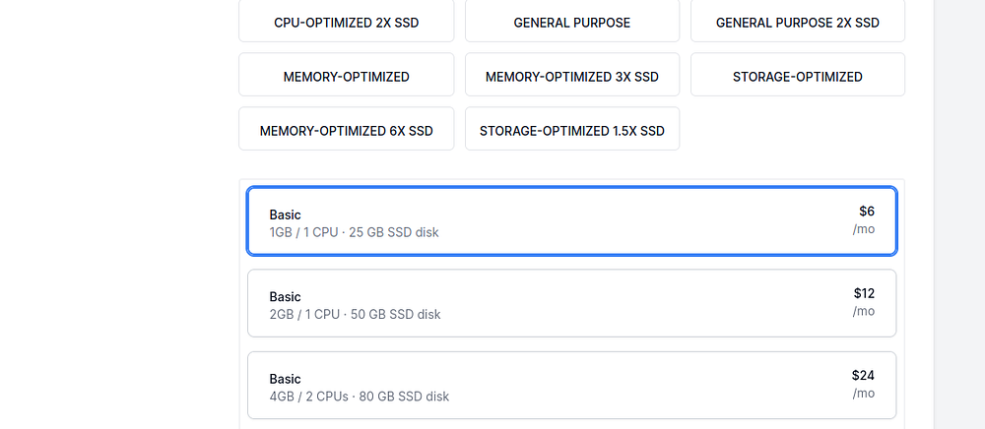Click the $24 price label
Image resolution: width=985 pixels, height=429 pixels.
863,375
